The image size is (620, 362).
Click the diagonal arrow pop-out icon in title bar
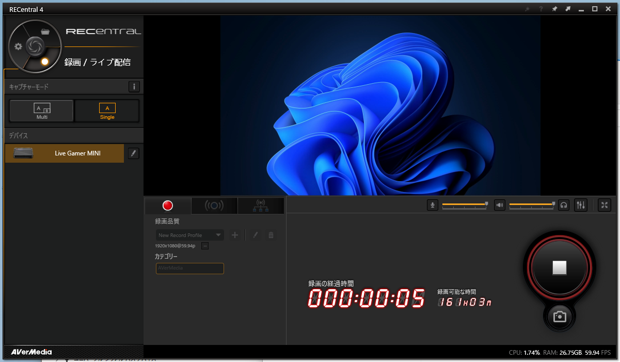[x=568, y=9]
